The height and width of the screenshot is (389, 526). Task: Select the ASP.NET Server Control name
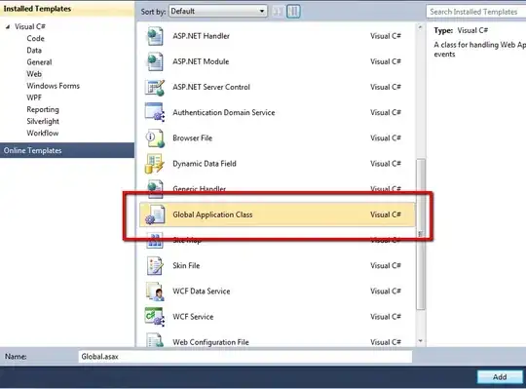211,88
